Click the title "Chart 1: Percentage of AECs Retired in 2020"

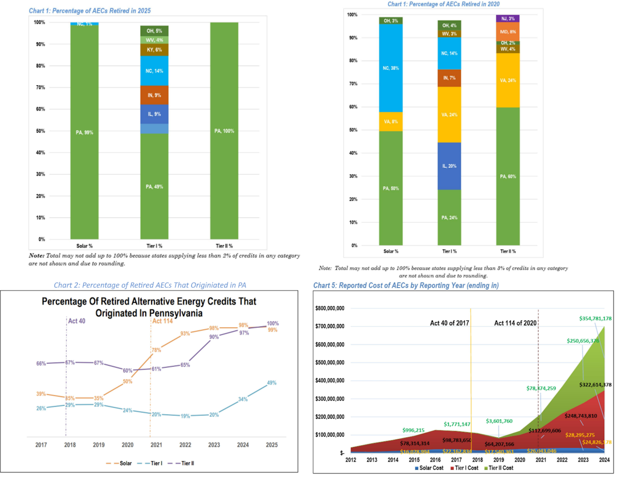(443, 4)
